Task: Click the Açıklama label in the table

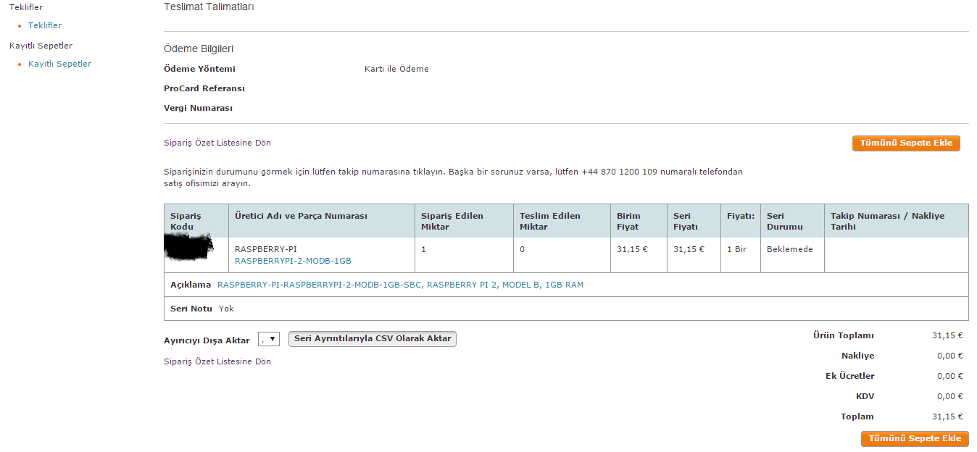Action: coord(191,285)
